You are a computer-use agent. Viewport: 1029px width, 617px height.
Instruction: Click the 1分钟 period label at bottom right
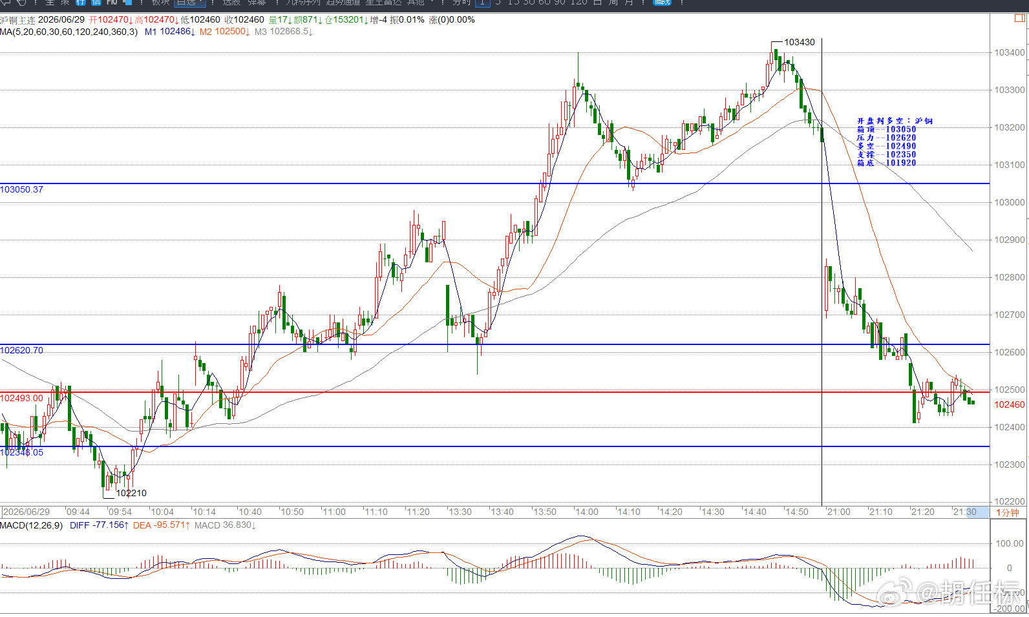tap(1008, 512)
